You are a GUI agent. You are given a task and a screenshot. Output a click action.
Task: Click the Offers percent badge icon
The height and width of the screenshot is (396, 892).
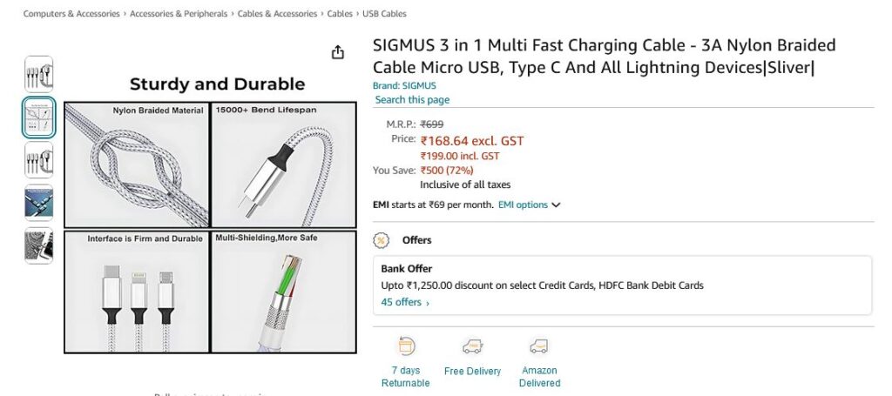coord(381,240)
